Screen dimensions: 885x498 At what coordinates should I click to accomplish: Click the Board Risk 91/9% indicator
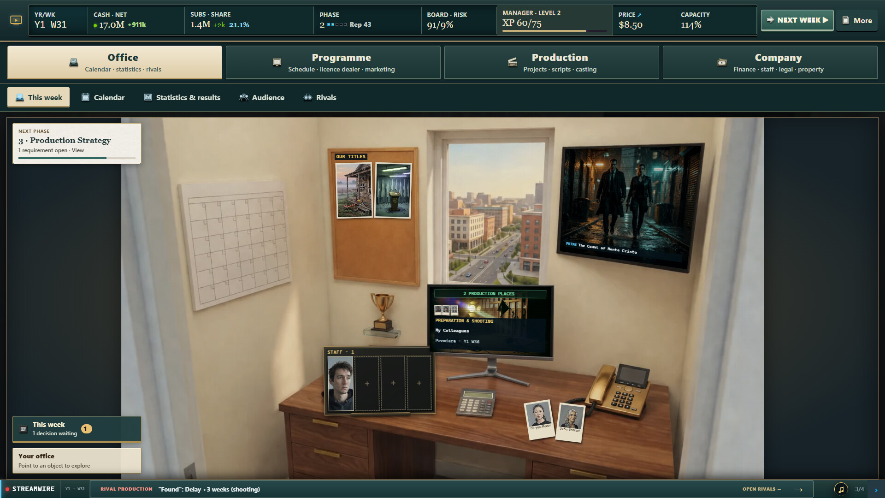tap(459, 20)
